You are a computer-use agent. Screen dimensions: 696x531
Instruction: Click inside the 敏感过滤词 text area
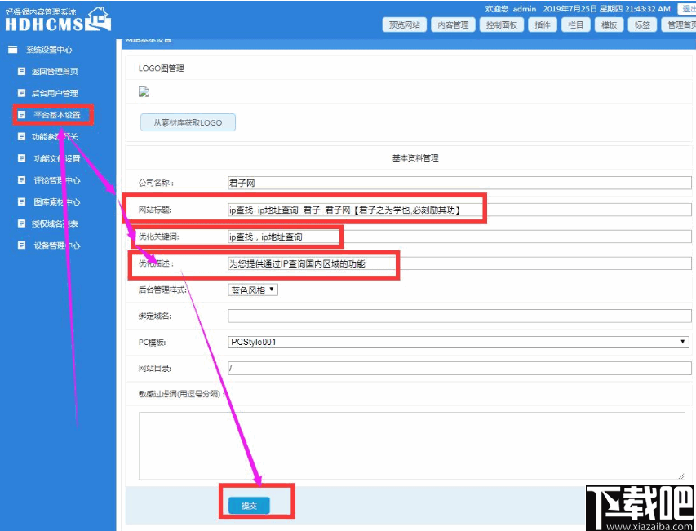coord(412,446)
